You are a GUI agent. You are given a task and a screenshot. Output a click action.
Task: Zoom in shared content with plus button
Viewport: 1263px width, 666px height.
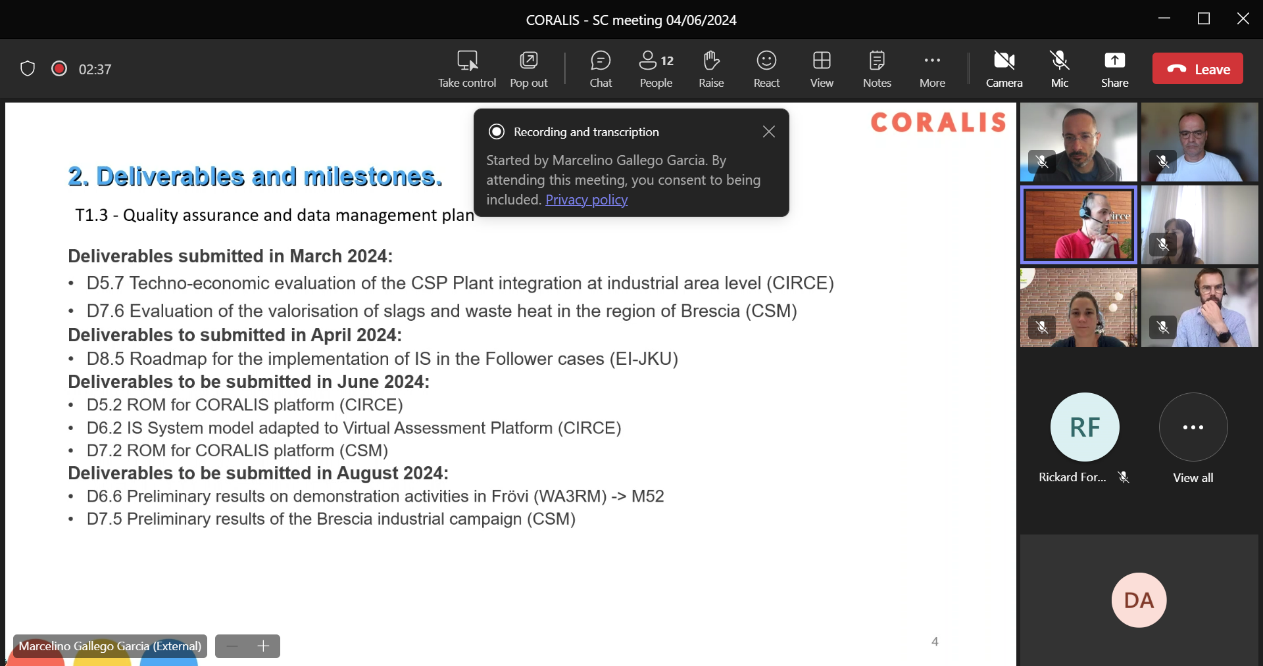[x=263, y=646]
